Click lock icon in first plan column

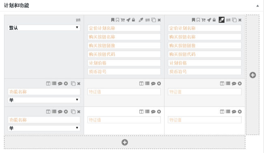coord(133,20)
